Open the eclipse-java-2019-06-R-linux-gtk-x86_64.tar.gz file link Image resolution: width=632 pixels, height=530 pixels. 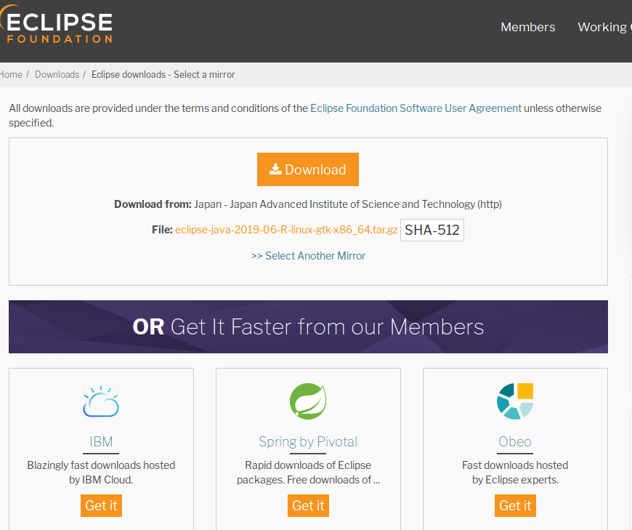(x=286, y=230)
